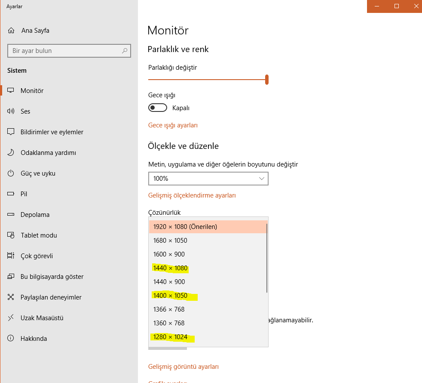This screenshot has width=422, height=383.
Task: Open Tablet modu settings page
Action: (69, 235)
